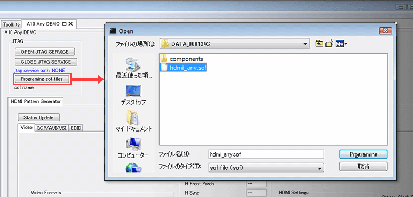This screenshot has height=197, width=413.
Task: Cancel the Open dialog (取消)
Action: tap(363, 167)
